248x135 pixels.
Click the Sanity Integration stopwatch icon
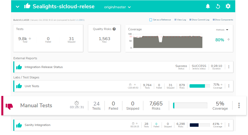point(133,124)
